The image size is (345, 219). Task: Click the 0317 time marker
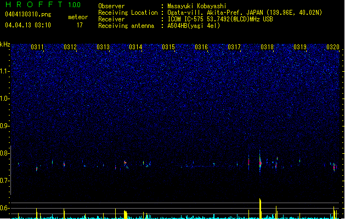pos(234,47)
